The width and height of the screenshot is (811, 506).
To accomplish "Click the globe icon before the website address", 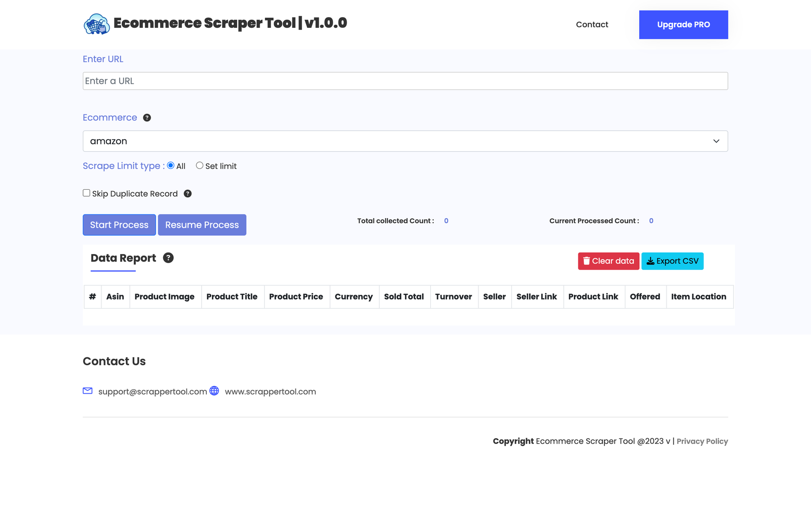I will 214,391.
